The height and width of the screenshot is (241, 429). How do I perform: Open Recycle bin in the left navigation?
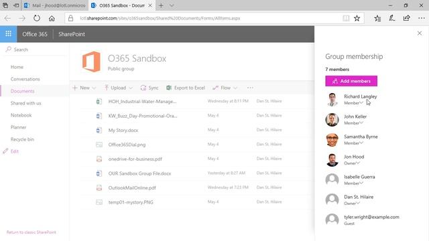click(22, 139)
